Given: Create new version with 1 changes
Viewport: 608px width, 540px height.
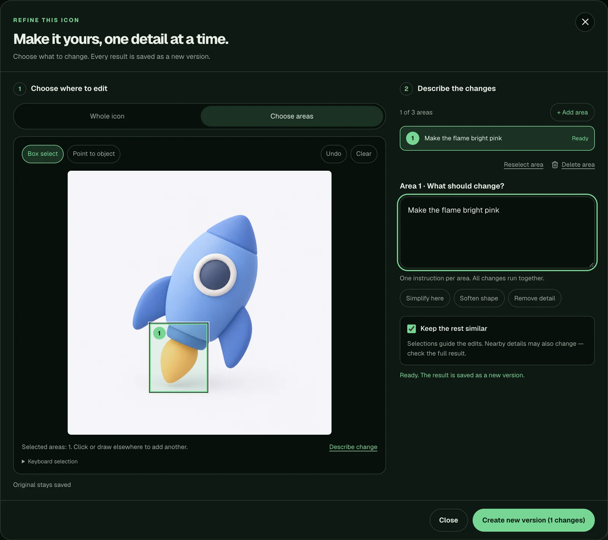Looking at the screenshot, I should [x=534, y=520].
